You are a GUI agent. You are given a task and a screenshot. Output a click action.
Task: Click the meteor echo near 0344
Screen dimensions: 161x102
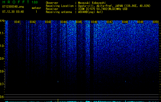[58, 82]
